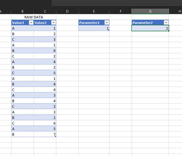Select the value 5 in the A row

point(45,129)
